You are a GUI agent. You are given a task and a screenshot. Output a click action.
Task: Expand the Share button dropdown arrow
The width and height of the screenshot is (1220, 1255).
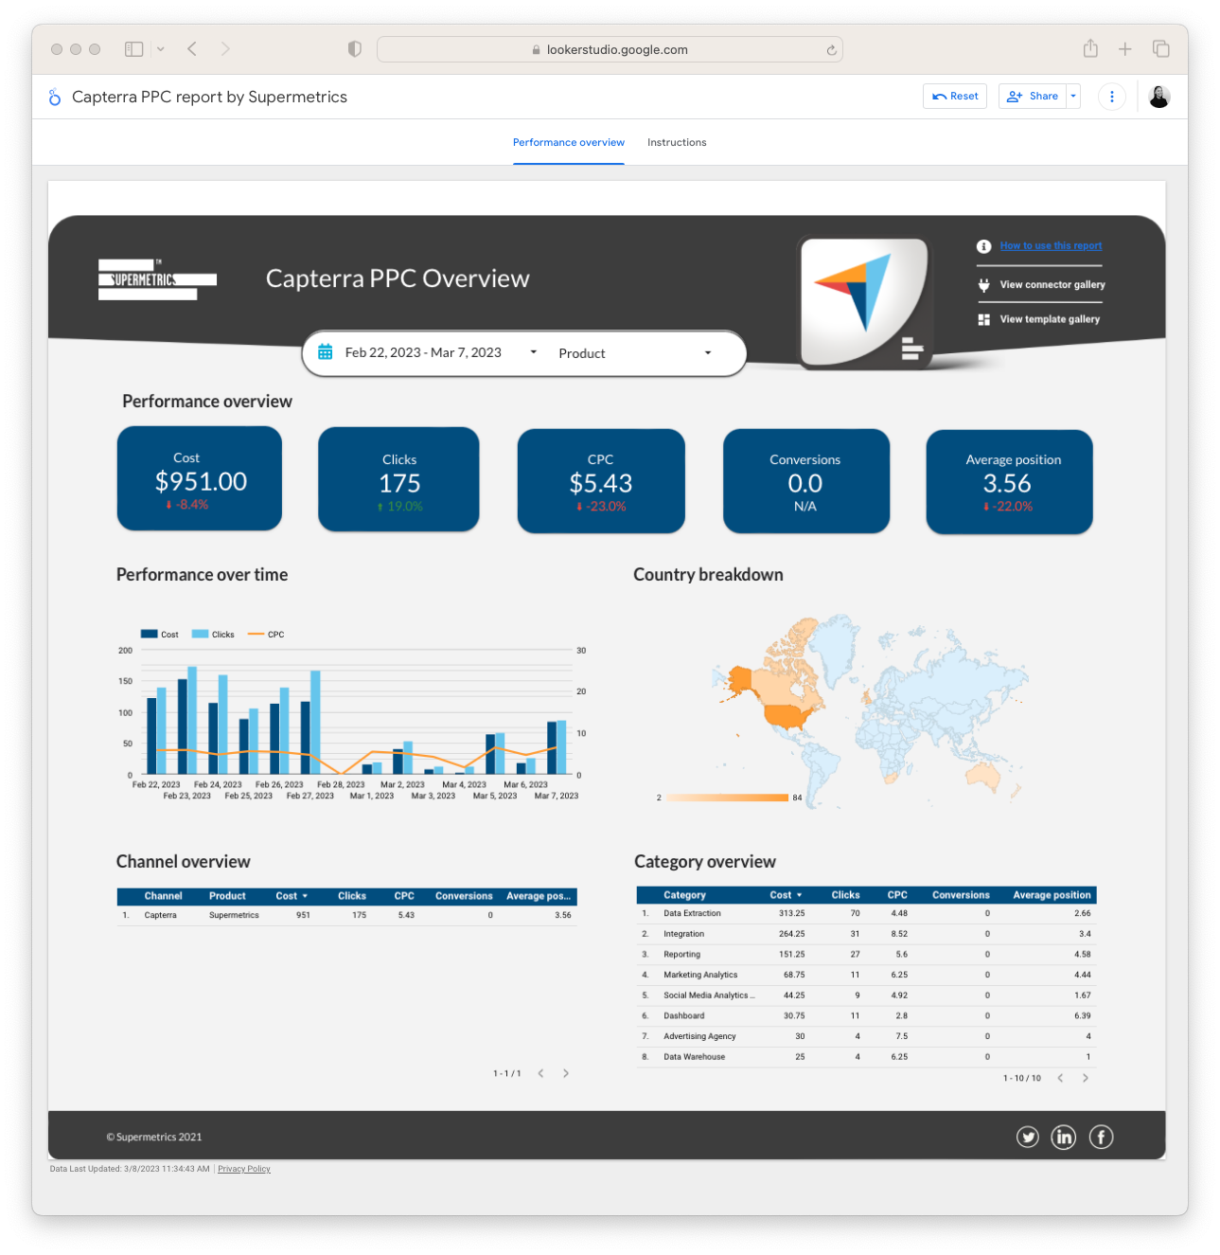[1073, 97]
